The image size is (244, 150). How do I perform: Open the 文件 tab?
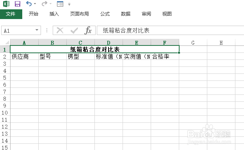pyautogui.click(x=11, y=14)
